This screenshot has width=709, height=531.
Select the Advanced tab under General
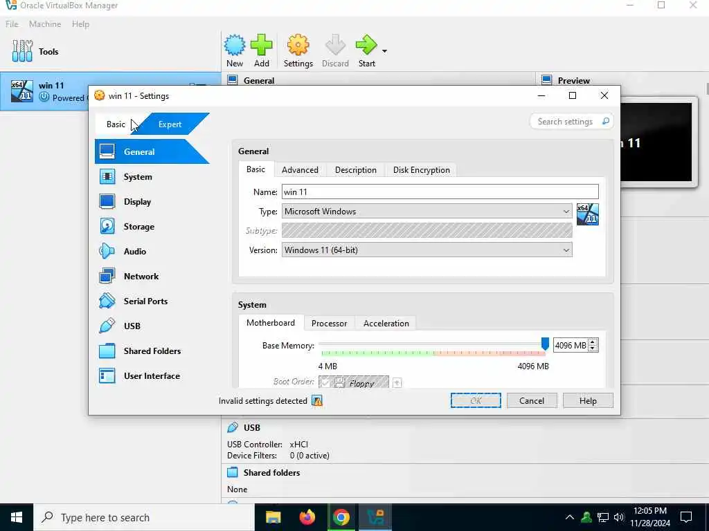(300, 170)
